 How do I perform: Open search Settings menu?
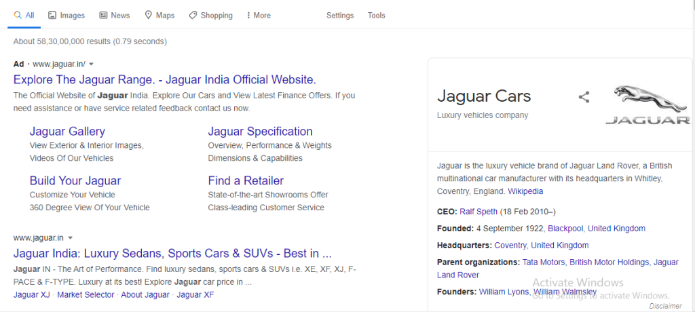click(x=340, y=16)
